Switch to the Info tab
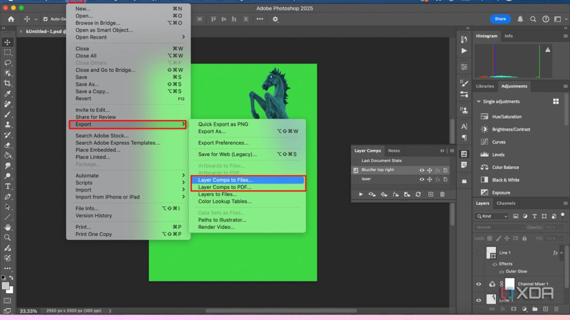Image resolution: width=570 pixels, height=320 pixels. click(508, 36)
